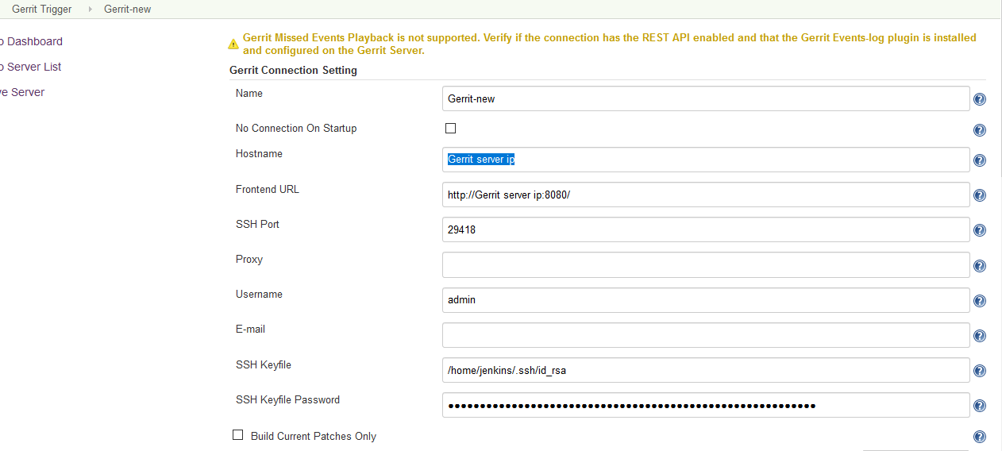Click help icon for Name field
Viewport: 1002px width, 451px height.
(x=980, y=99)
